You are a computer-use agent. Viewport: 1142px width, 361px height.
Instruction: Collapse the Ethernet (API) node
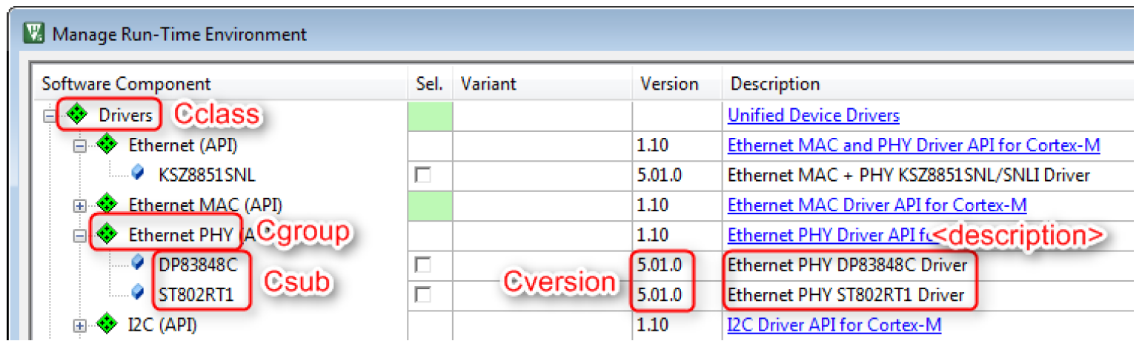[x=80, y=146]
